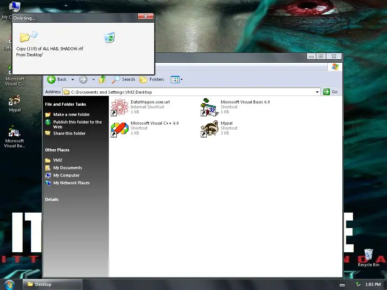Open the Start menu orb
387x290 pixels.
[x=9, y=285]
